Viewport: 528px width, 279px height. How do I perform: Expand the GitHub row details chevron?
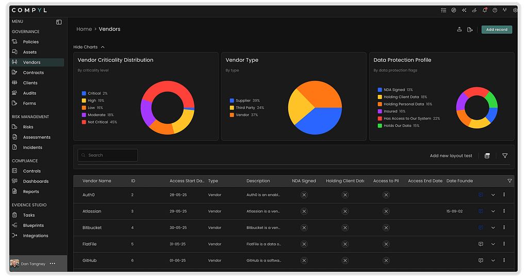(493, 260)
